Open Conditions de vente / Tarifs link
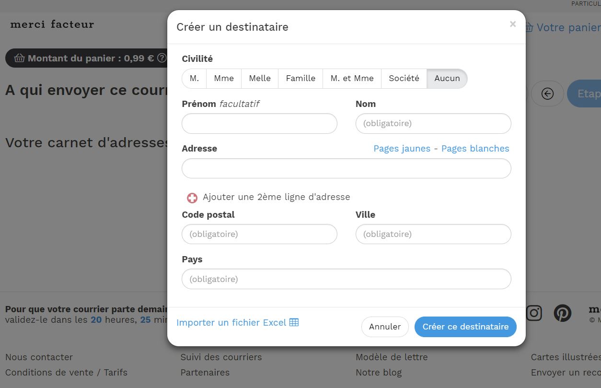601x388 pixels. (66, 373)
